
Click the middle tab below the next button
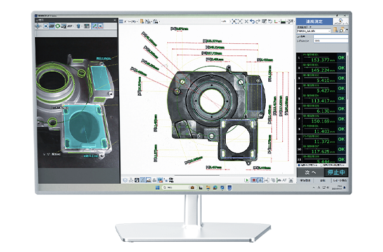(x=322, y=181)
